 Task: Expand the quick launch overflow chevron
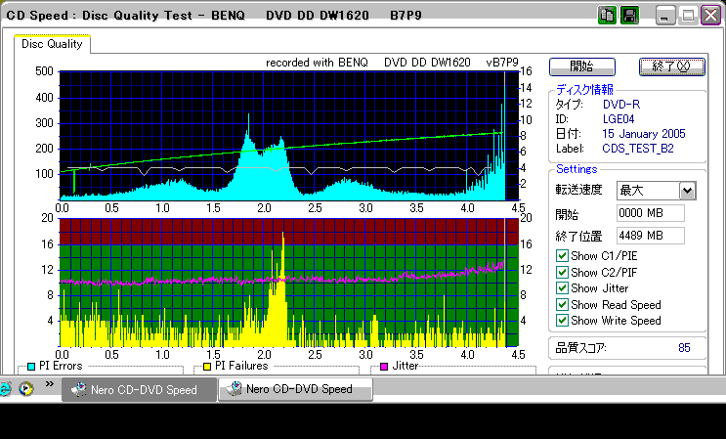pos(50,384)
